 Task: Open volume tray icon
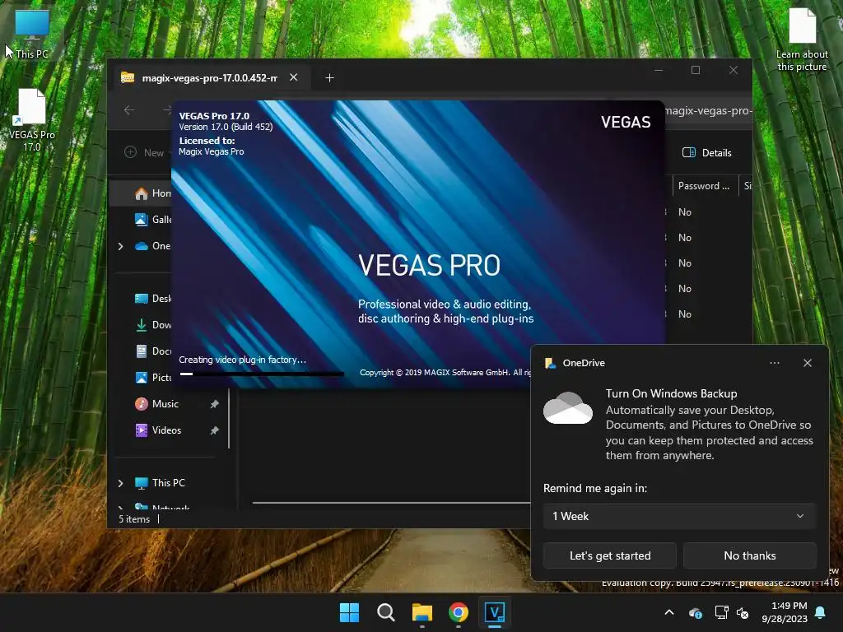743,612
